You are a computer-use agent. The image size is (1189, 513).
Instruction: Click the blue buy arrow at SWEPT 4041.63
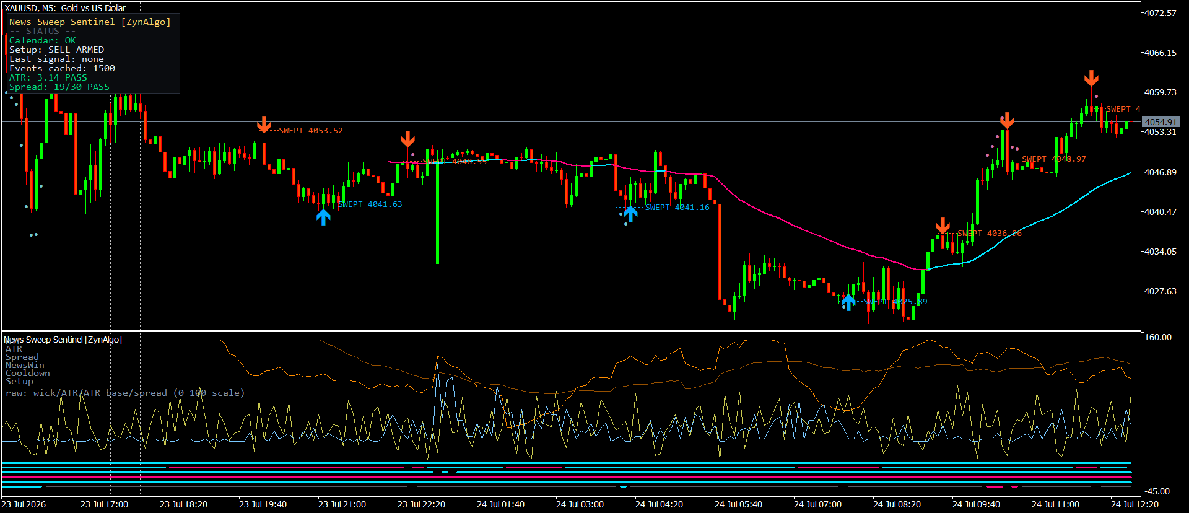(x=323, y=217)
